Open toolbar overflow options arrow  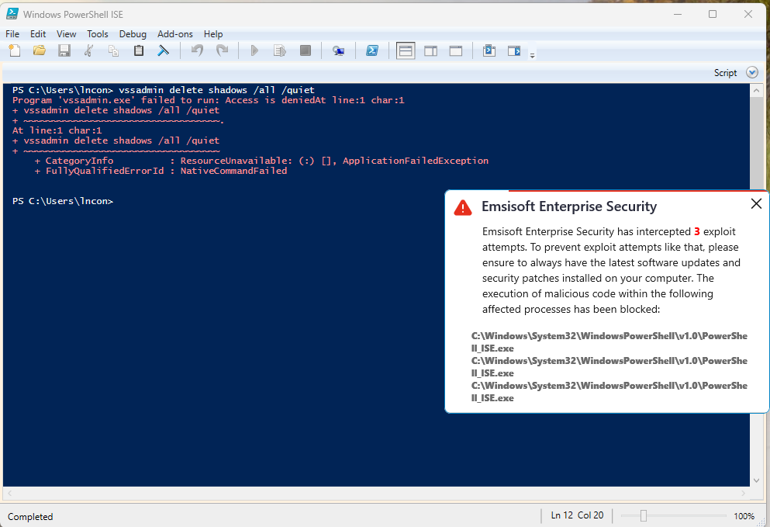(532, 55)
